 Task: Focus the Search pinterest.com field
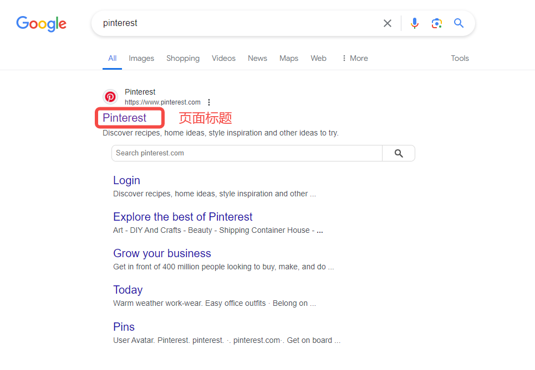tap(247, 153)
